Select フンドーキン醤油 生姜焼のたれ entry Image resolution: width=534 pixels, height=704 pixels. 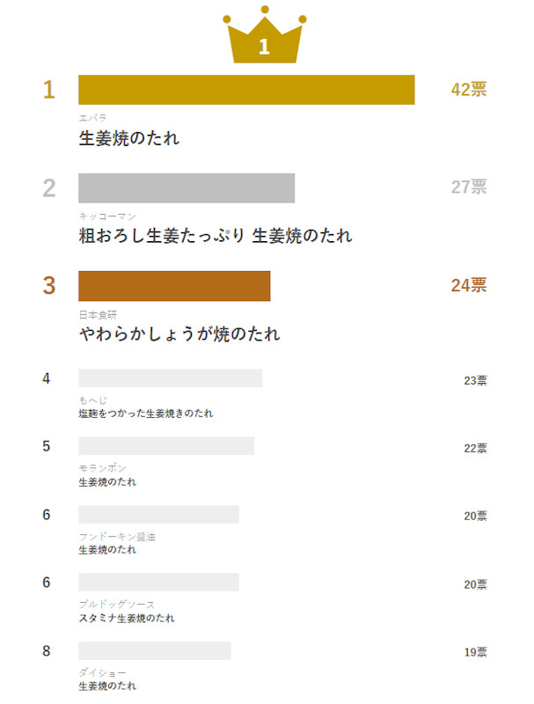pyautogui.click(x=107, y=550)
